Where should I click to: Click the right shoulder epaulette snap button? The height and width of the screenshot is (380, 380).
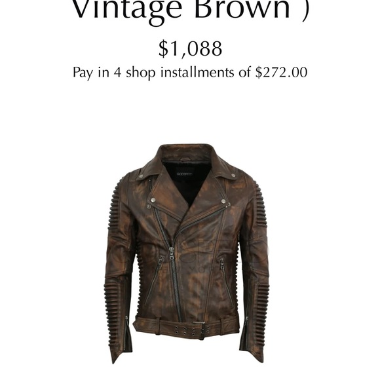click(233, 175)
